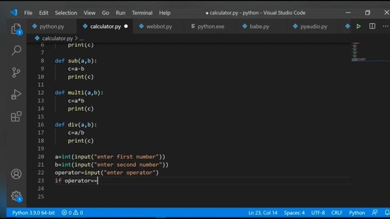
Task: Click the 'c=a*b' code line
Action: [x=76, y=101]
